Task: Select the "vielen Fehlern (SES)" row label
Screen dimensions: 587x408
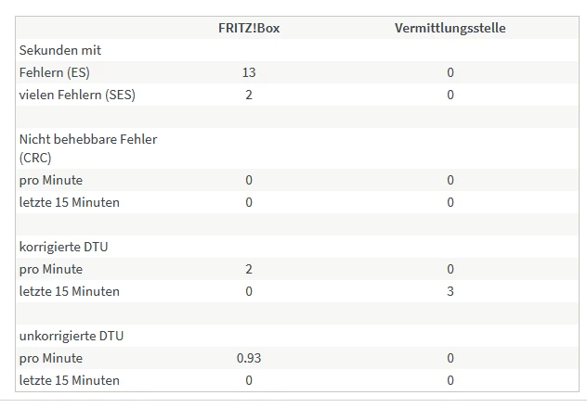Action: (84, 95)
